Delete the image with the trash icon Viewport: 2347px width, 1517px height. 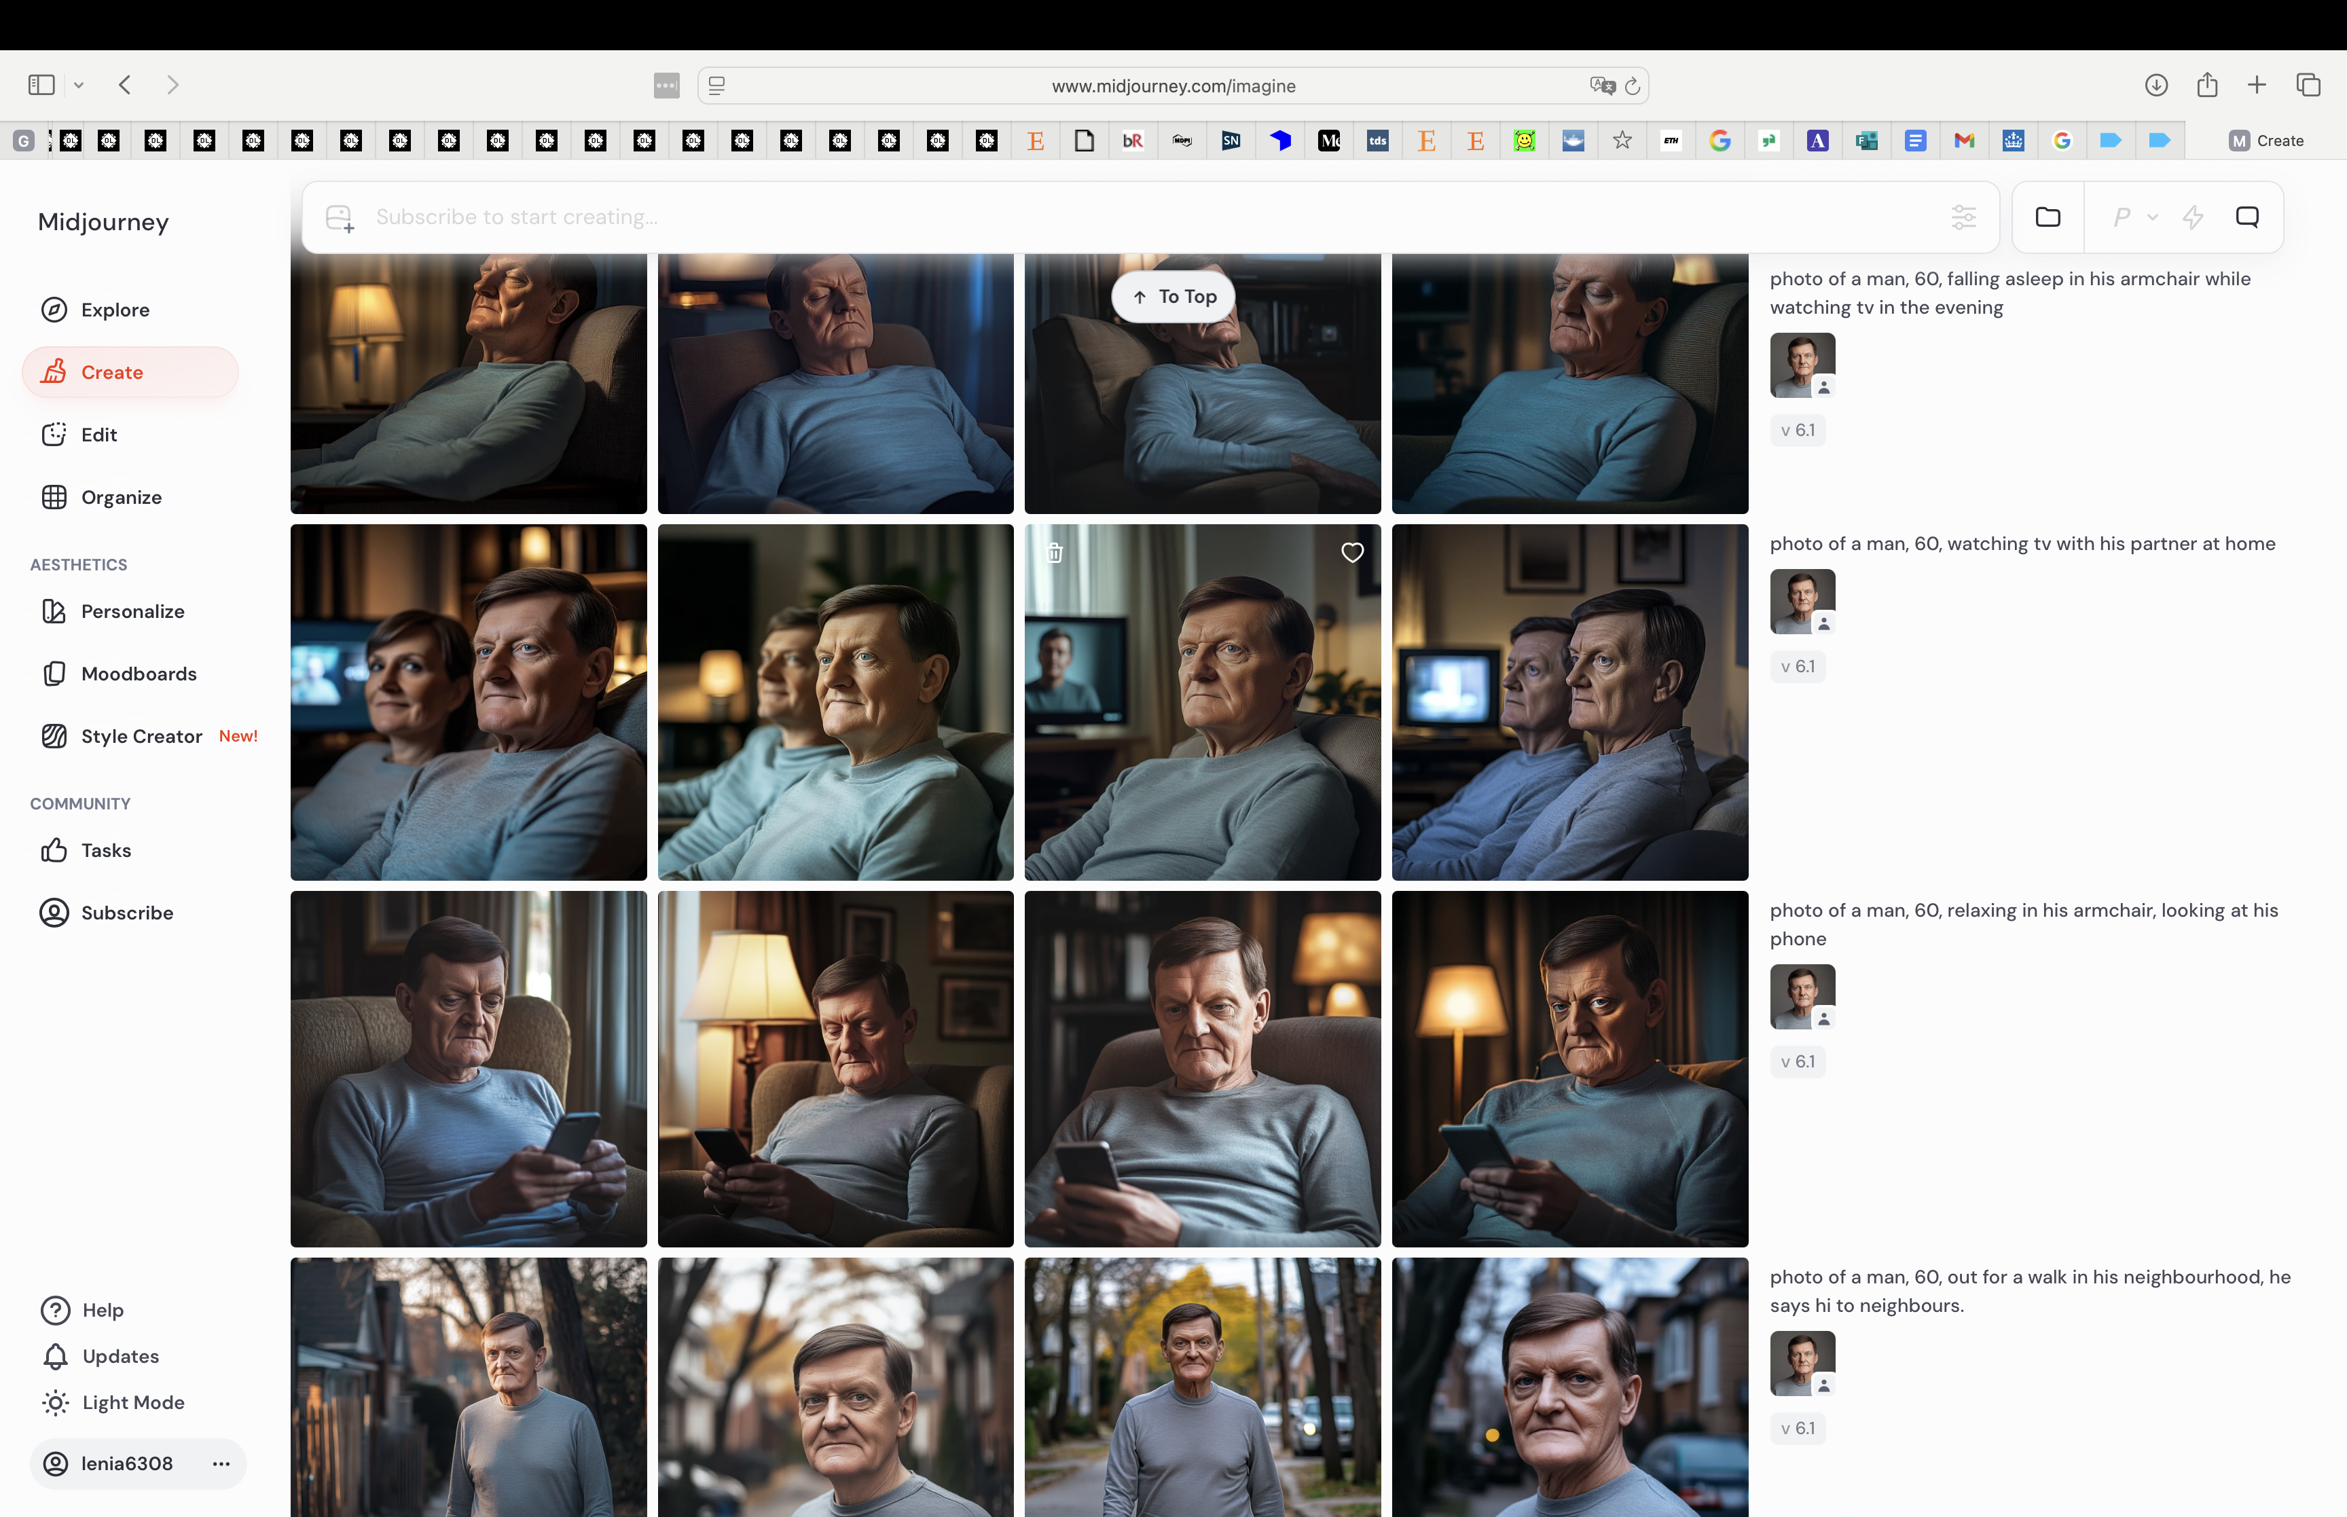(1054, 553)
